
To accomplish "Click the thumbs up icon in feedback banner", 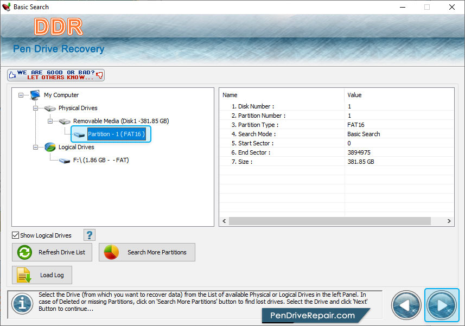I will tap(12, 75).
